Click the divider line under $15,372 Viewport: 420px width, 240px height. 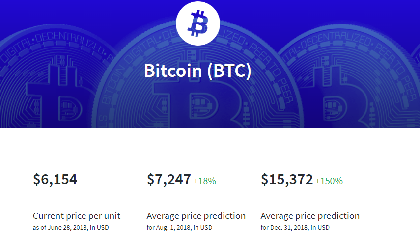click(x=311, y=200)
